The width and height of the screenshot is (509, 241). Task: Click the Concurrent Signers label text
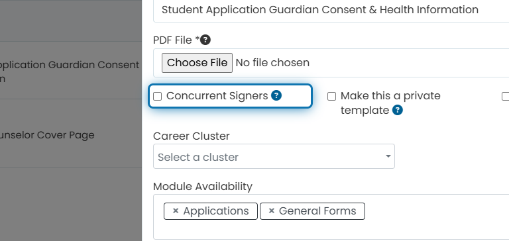(x=217, y=96)
